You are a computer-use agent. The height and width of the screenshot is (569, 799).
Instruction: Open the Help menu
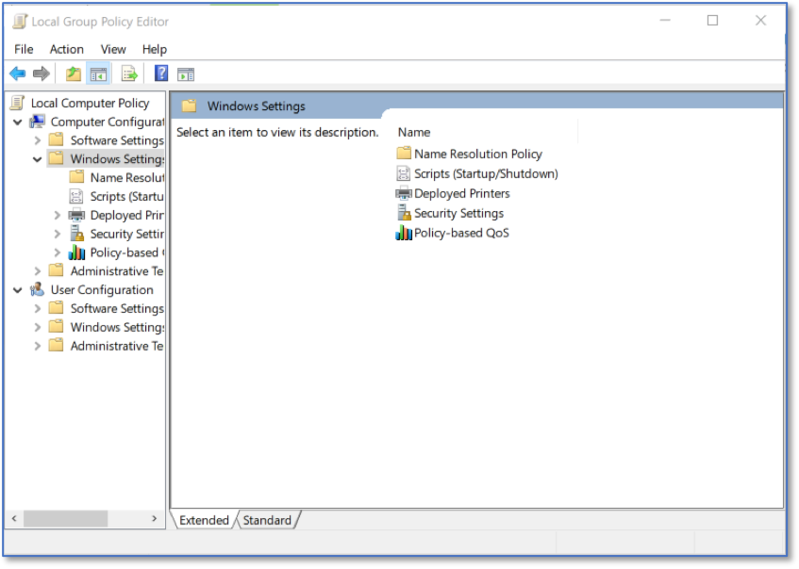[x=155, y=49]
